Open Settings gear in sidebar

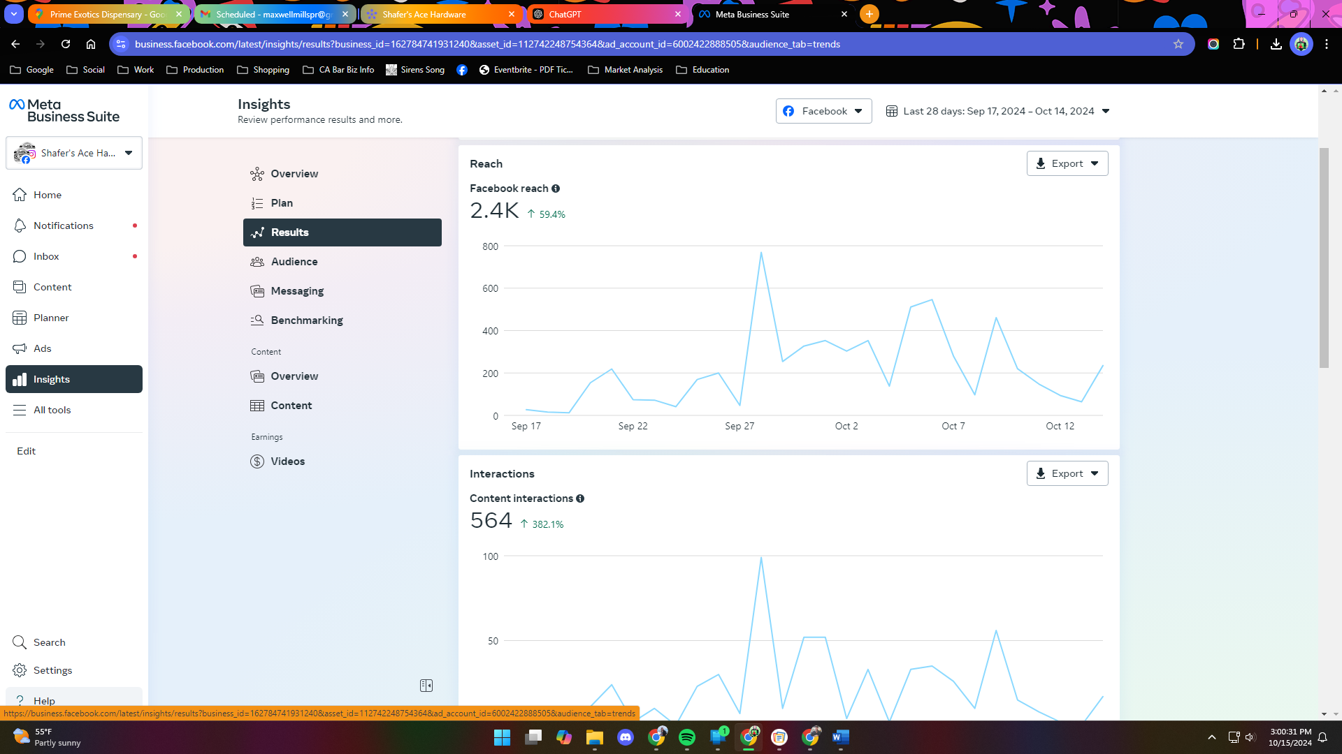(20, 670)
